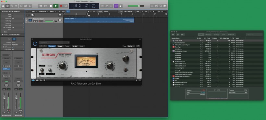Viewport: 266px width, 120px height.
Task: Open the Freeze Mode Pre Fader dropdown
Action: tap(18, 45)
